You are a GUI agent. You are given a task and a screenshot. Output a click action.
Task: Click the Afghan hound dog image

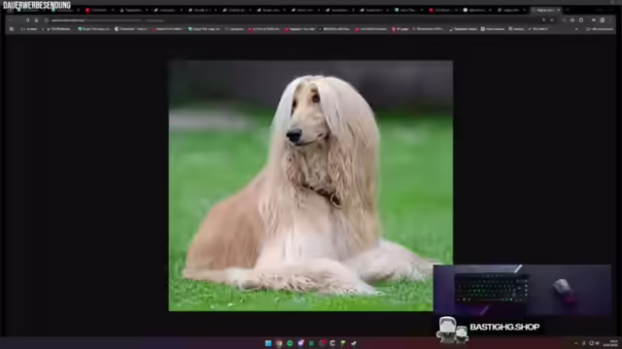(311, 185)
